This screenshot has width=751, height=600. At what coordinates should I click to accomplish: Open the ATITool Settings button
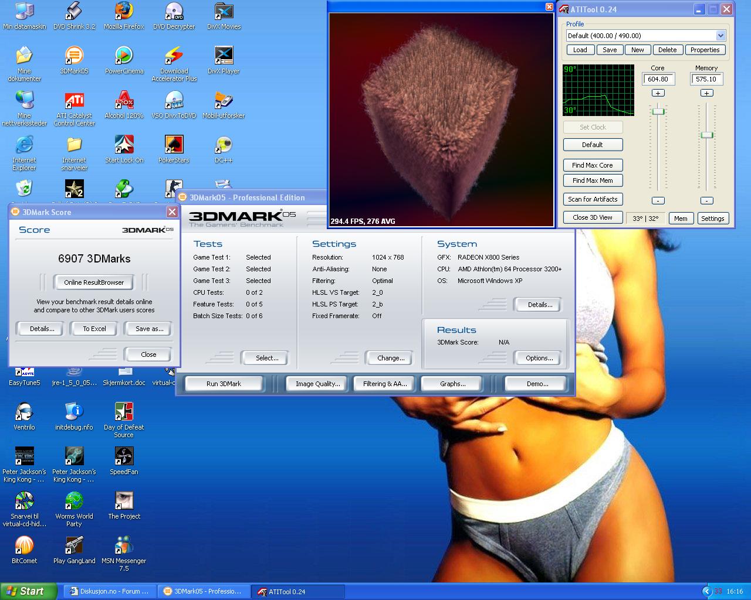(713, 219)
